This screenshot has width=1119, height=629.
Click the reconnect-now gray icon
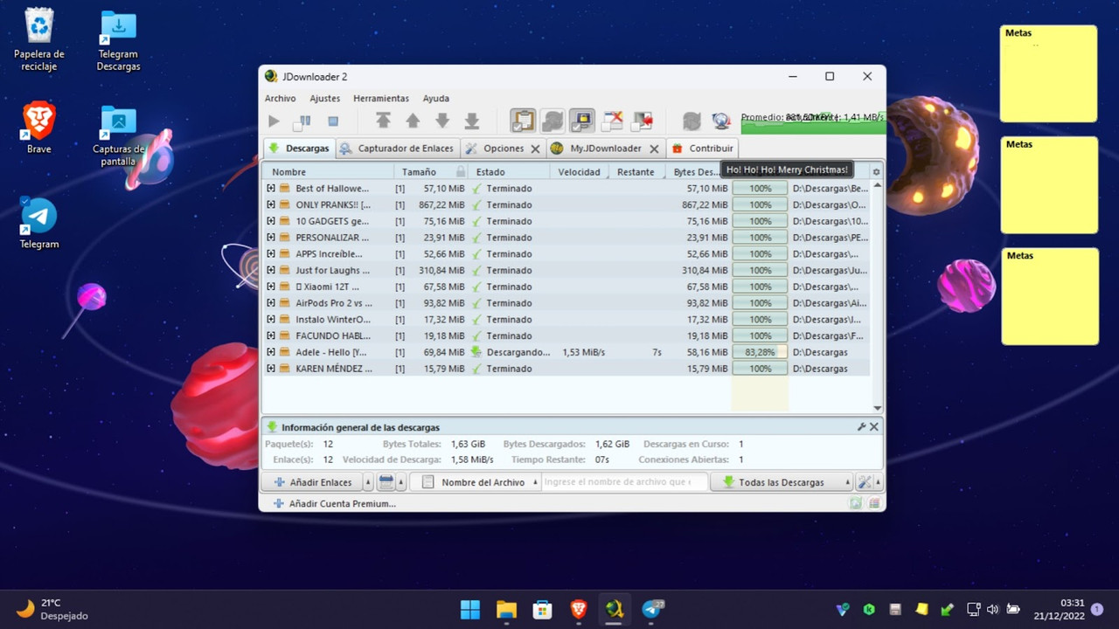pyautogui.click(x=692, y=121)
